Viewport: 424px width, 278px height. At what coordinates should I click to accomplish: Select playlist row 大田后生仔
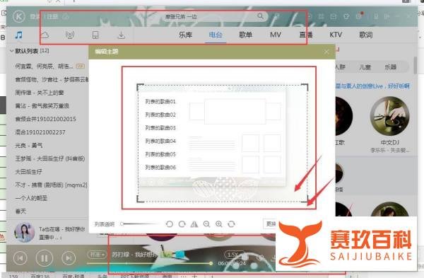(x=29, y=172)
